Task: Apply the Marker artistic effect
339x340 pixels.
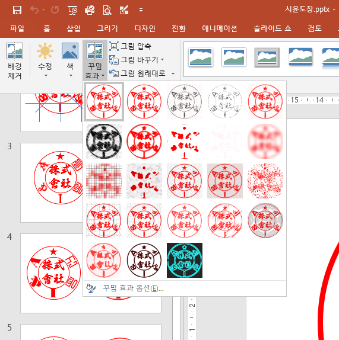Action: pos(144,101)
